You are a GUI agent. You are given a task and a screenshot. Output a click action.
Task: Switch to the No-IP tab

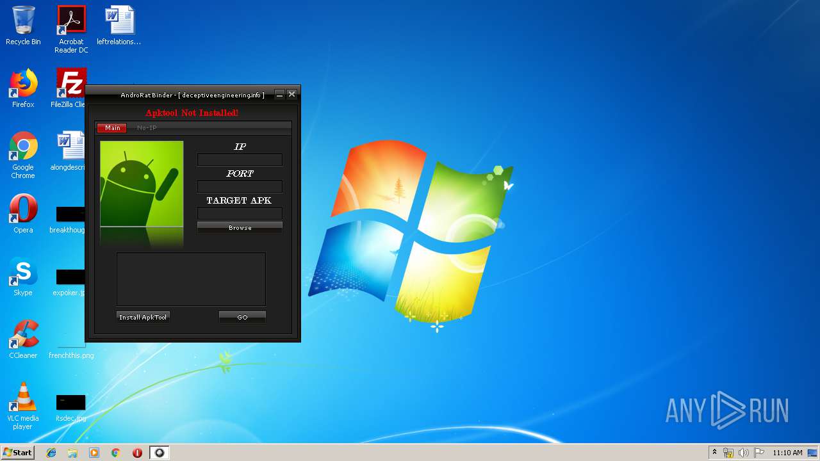pos(147,128)
